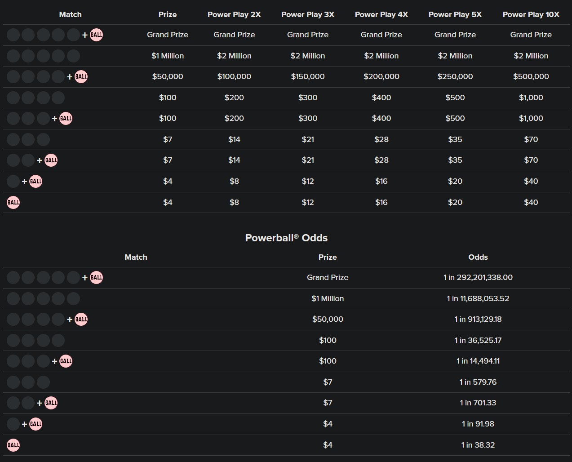Screen dimensions: 572x462
Task: Click the $50,000 cell in the top table
Action: (168, 76)
